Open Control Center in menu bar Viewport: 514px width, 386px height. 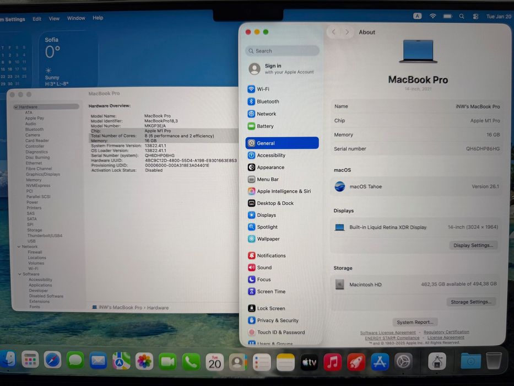tap(475, 17)
